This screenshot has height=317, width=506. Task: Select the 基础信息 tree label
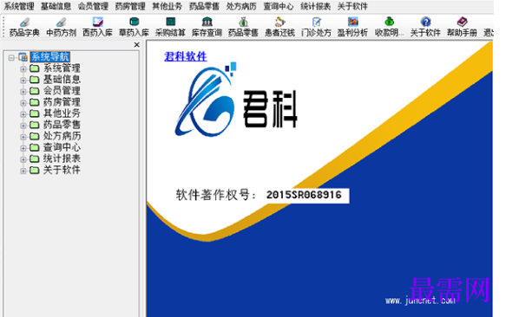point(62,80)
